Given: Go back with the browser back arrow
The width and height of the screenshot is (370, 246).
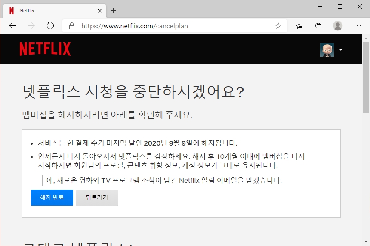Looking at the screenshot, I should [x=12, y=26].
